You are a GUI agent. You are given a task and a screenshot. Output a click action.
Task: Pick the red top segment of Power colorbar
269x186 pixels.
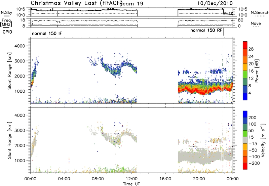pos(245,45)
